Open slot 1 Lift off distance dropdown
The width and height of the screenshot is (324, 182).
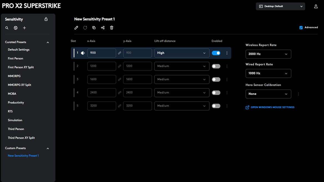pyautogui.click(x=181, y=53)
